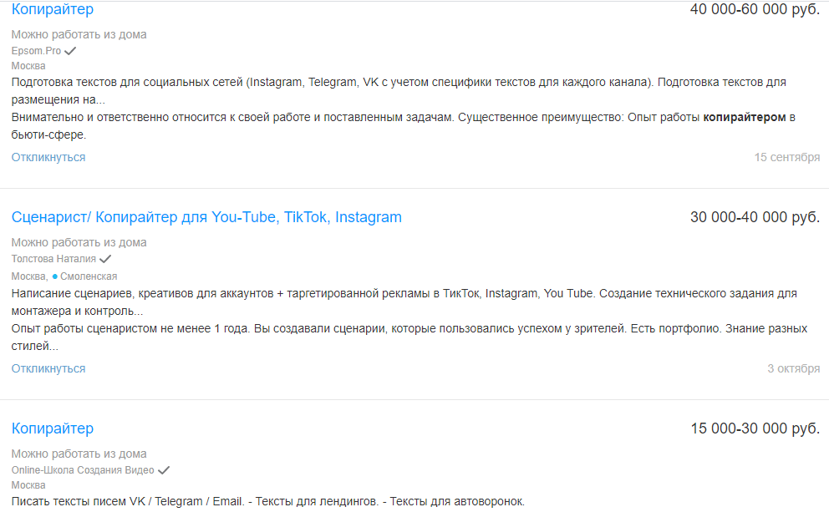Viewport: 829px width, 512px height.
Task: Select the Смоленская metro station label
Action: point(89,276)
